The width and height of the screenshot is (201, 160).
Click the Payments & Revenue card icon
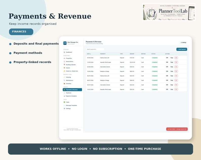tap(64, 90)
